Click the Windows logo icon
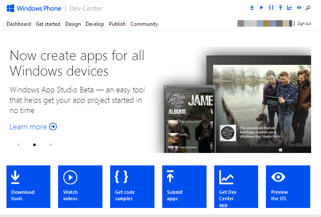Viewport: 321px width, 217px height. pyautogui.click(x=10, y=9)
